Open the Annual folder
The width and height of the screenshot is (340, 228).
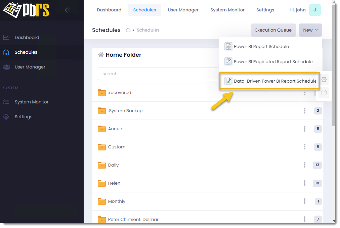tap(116, 129)
